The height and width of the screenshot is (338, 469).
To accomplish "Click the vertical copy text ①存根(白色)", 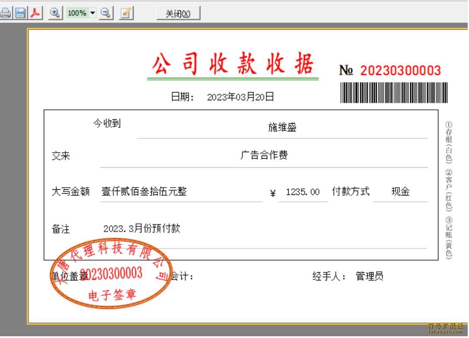I will 449,142.
